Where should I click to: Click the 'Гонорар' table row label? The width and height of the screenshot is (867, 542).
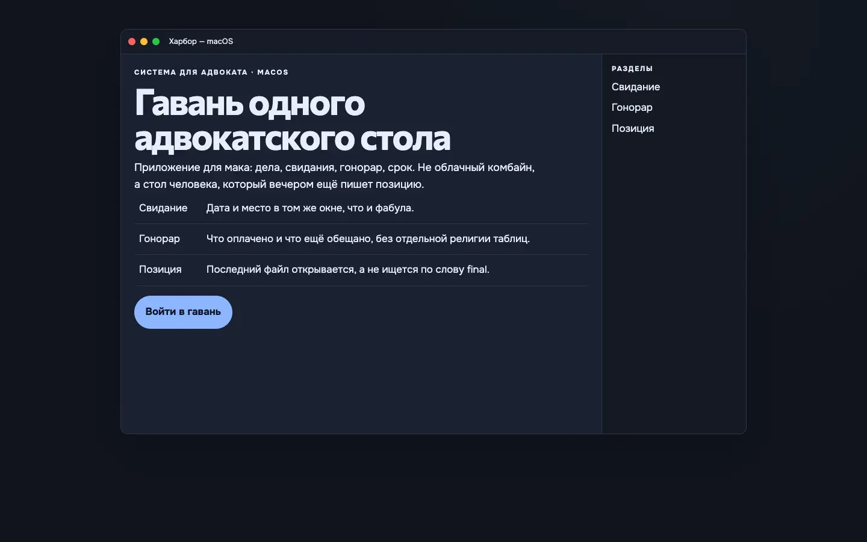pos(160,238)
